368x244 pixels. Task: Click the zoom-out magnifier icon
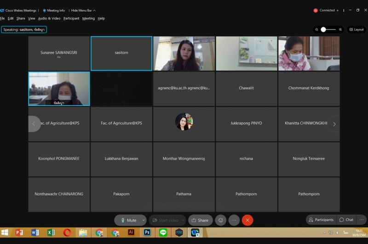316,29
